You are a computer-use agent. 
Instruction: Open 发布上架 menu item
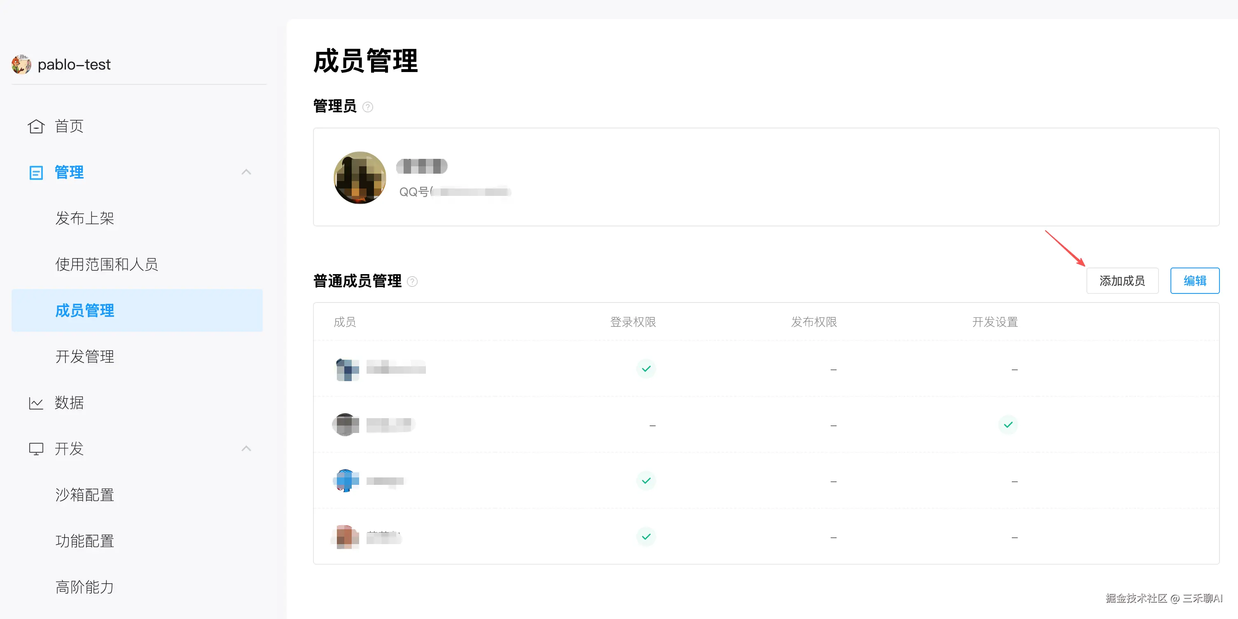[84, 219]
